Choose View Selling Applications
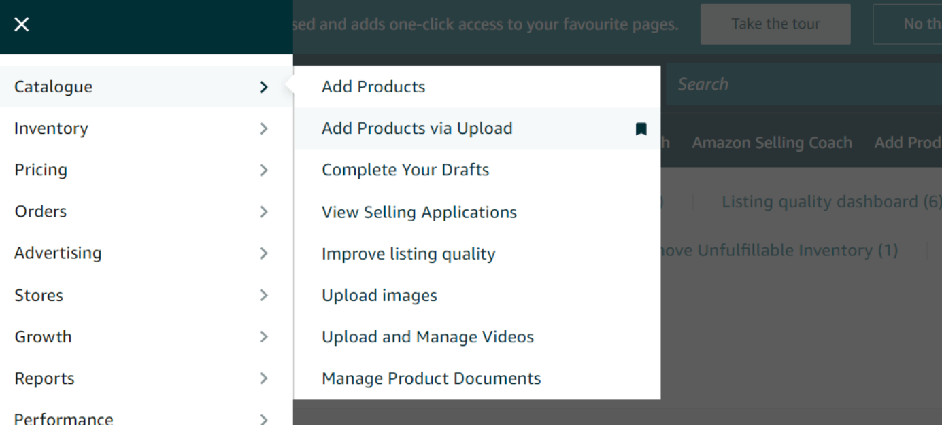942x426 pixels. pyautogui.click(x=419, y=212)
